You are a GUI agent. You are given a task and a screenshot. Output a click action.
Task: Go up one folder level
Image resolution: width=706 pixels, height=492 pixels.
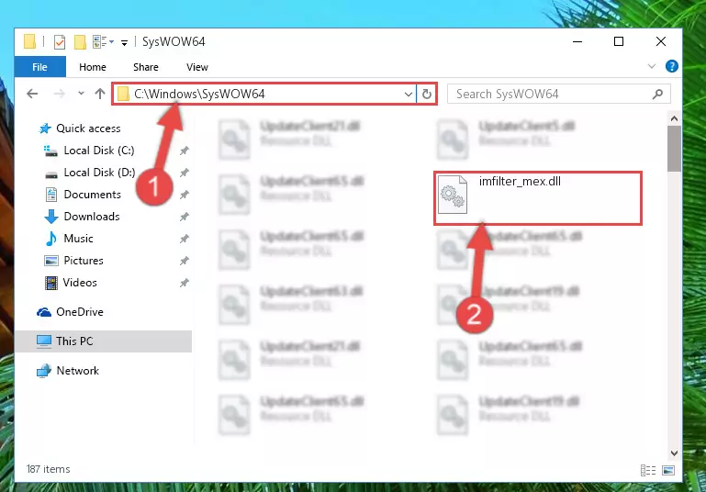pos(100,94)
